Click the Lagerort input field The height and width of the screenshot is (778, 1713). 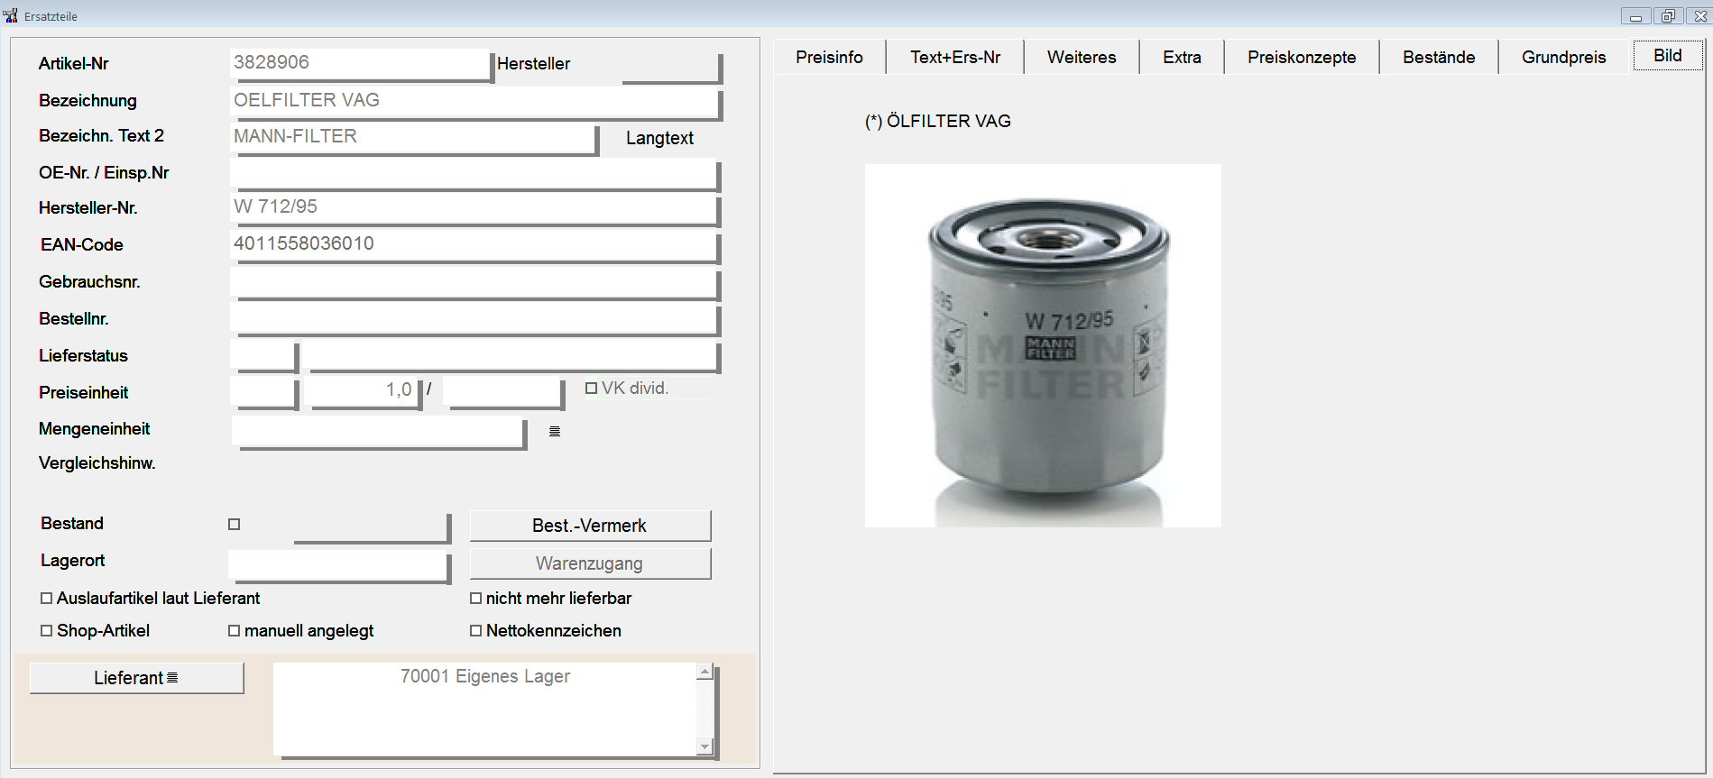(x=339, y=566)
